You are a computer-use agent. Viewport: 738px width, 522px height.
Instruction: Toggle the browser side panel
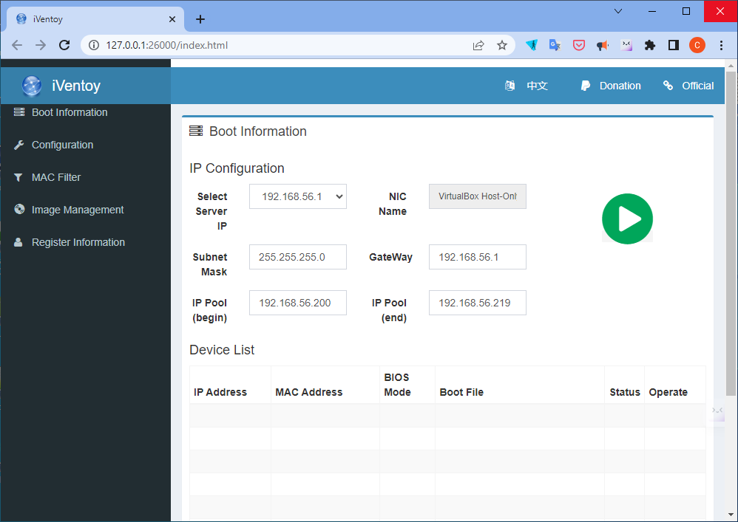point(674,45)
